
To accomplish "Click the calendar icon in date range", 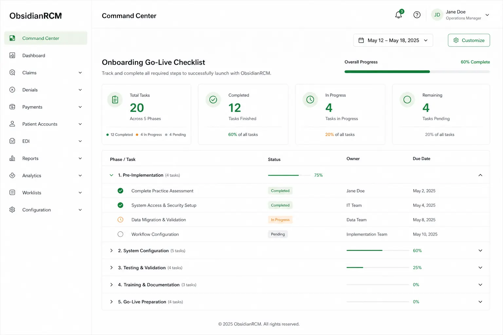I will [x=361, y=40].
